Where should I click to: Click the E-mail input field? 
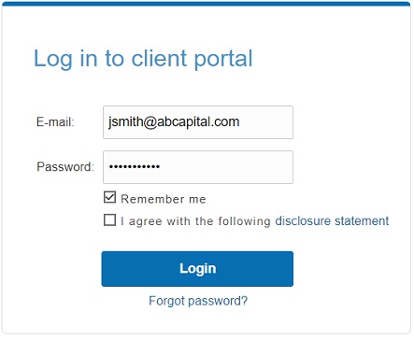point(198,122)
